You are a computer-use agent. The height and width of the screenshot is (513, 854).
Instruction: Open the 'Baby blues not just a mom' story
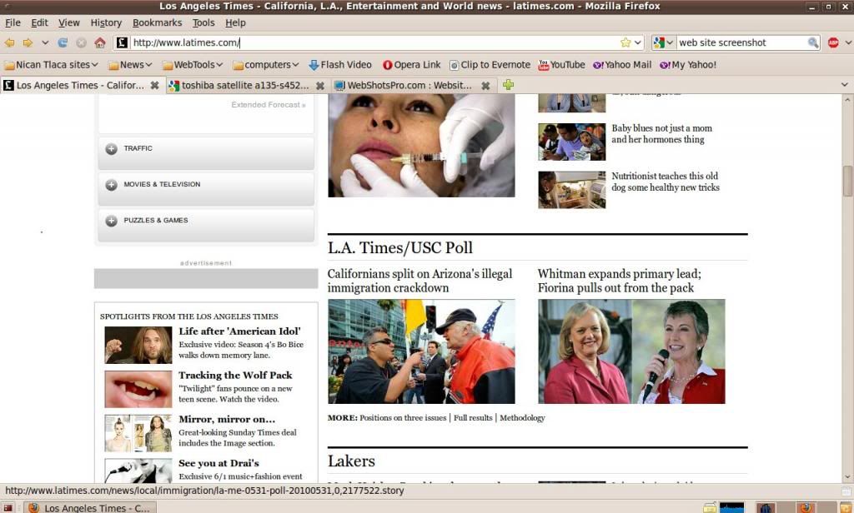click(x=661, y=134)
